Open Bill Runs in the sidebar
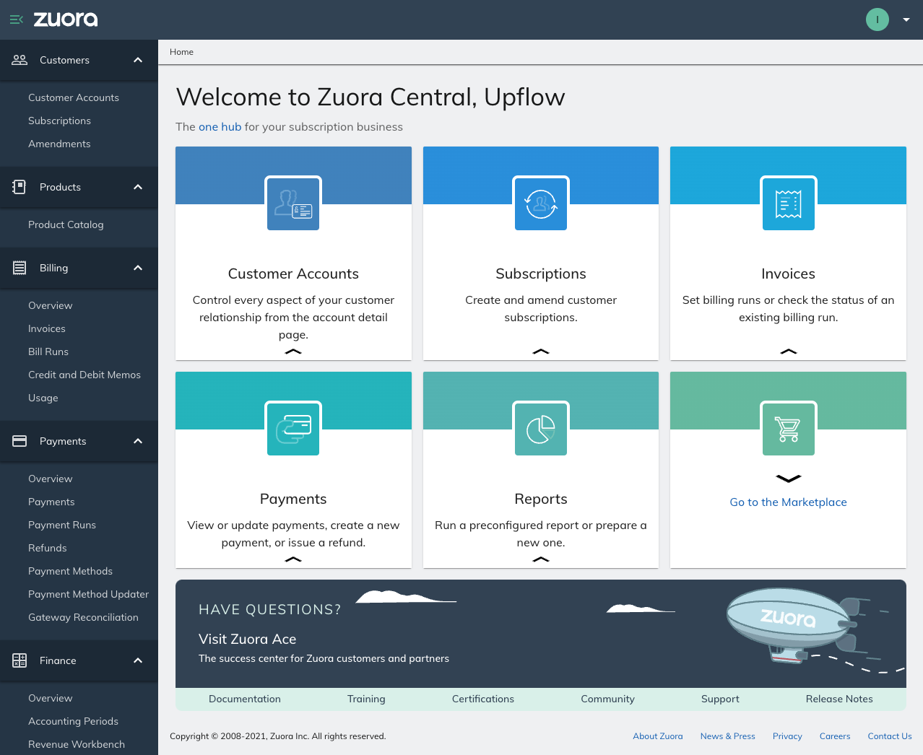Screen dimensions: 923x755 [48, 352]
